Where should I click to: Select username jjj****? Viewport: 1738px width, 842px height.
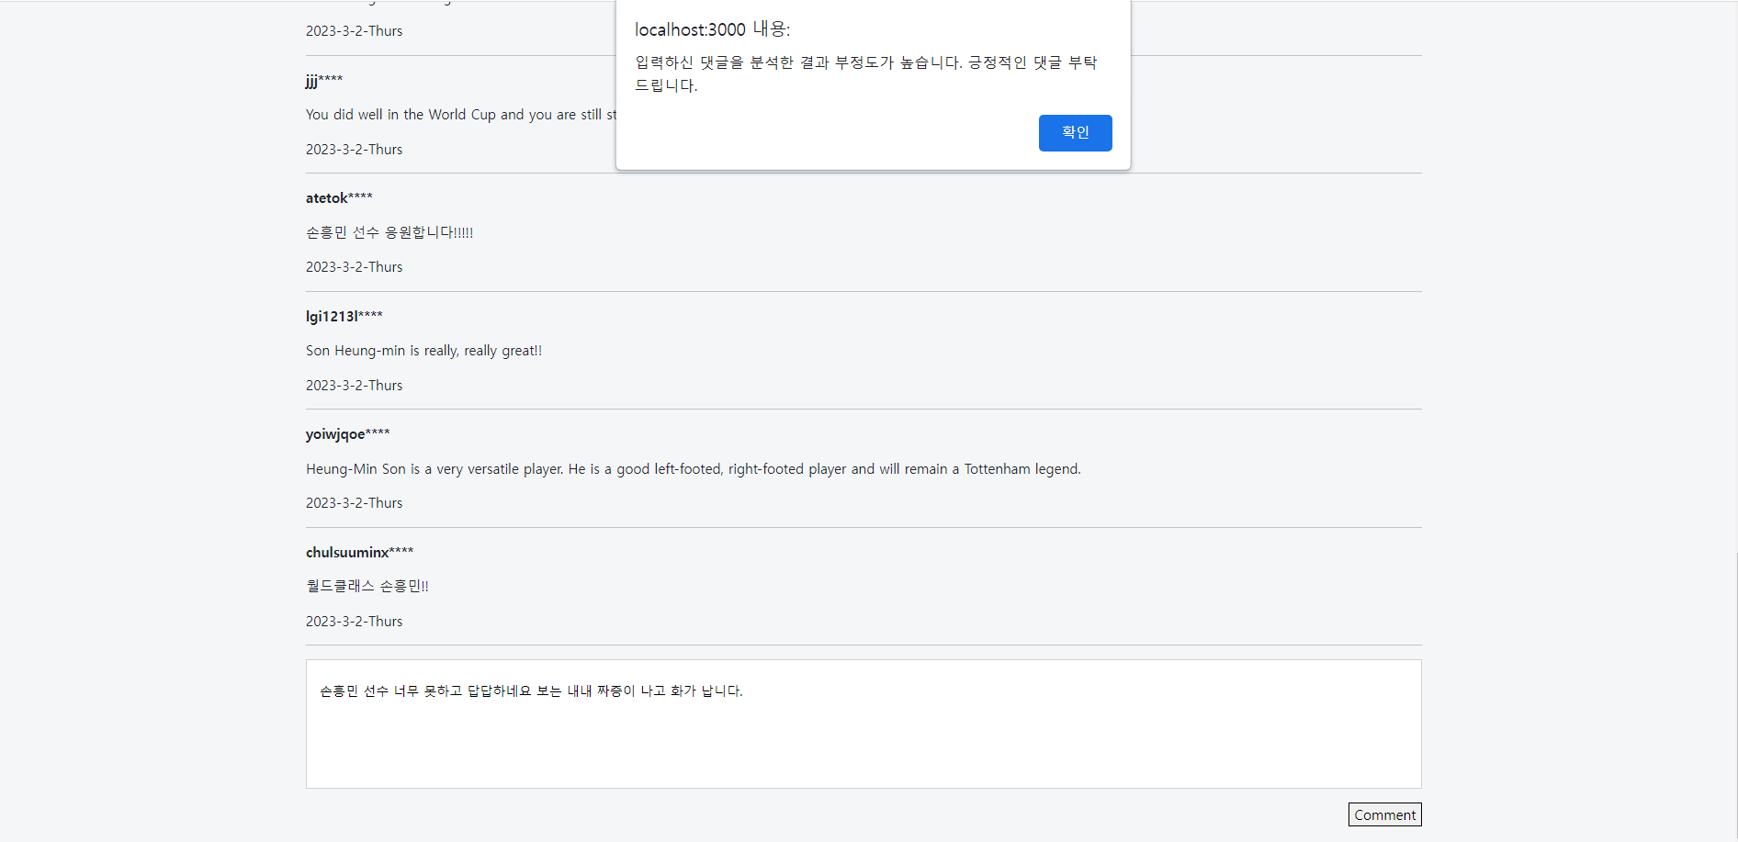(x=324, y=80)
